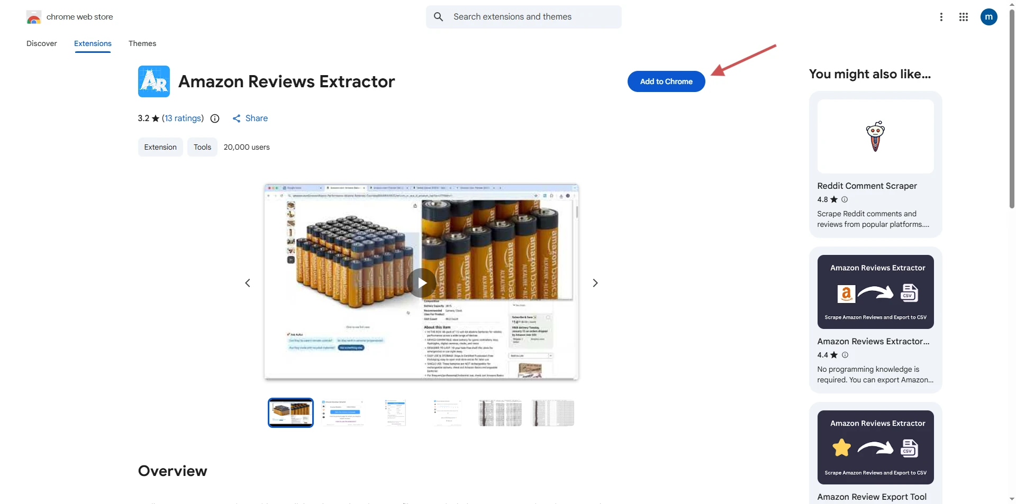The height and width of the screenshot is (504, 1016).
Task: Select the fourth screenshot thumbnail
Action: tap(448, 413)
